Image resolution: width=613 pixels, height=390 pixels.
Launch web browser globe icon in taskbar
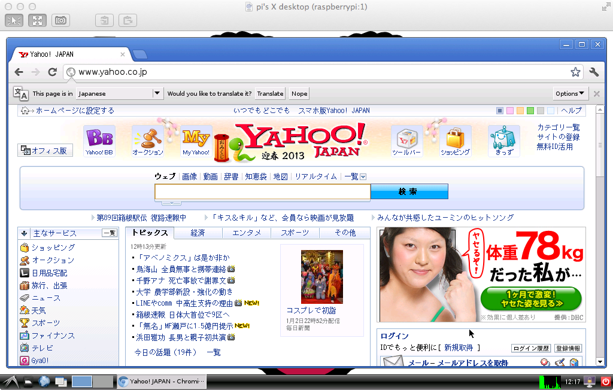point(44,382)
